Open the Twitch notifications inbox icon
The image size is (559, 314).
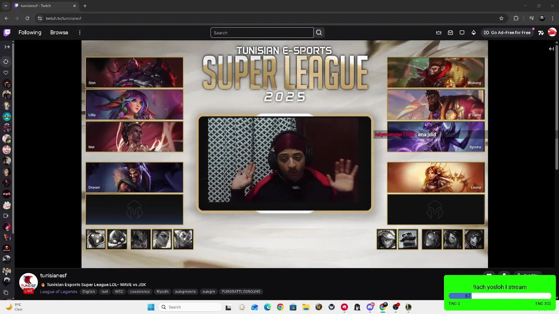[x=450, y=33]
